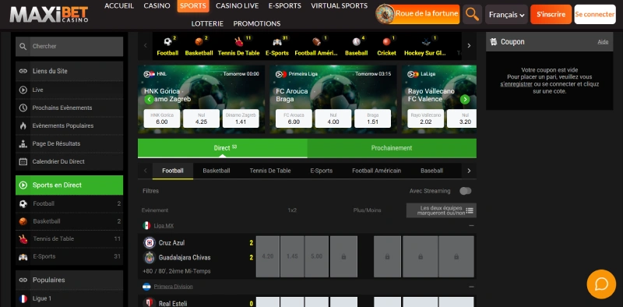Screen dimensions: 623x307
Task: Bet on Braga at 1.51
Action: 373,118
